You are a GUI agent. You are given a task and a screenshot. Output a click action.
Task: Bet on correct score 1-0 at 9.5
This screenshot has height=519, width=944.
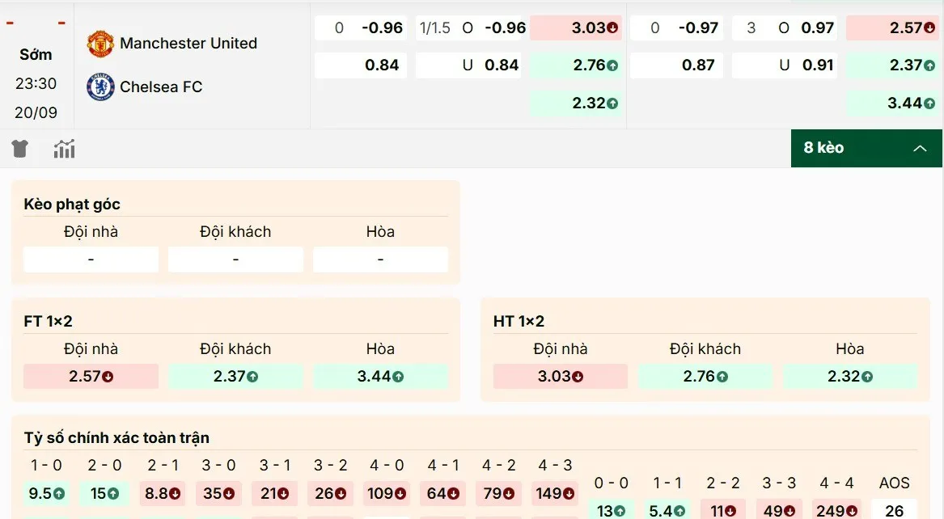point(46,493)
